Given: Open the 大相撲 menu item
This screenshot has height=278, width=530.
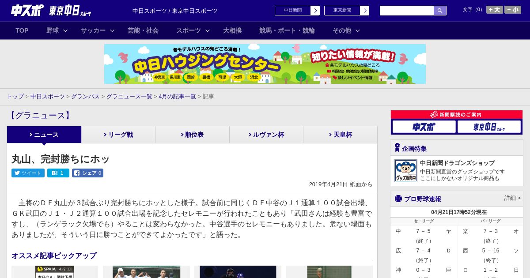Looking at the screenshot, I should [x=232, y=30].
